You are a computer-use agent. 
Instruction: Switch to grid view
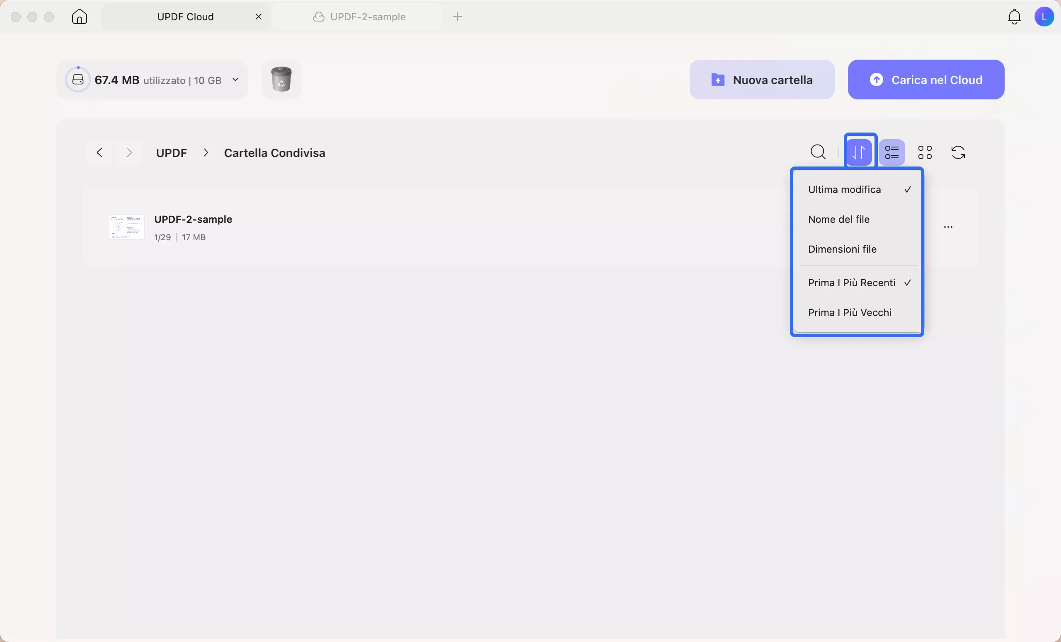click(925, 152)
